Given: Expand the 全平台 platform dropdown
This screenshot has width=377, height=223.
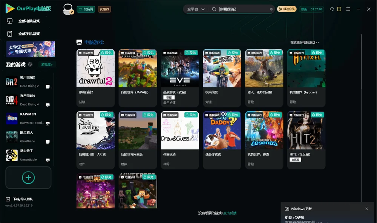Looking at the screenshot, I should (196, 9).
